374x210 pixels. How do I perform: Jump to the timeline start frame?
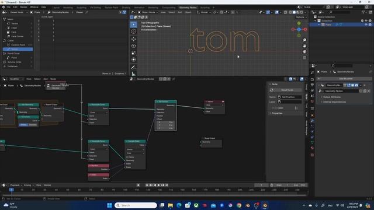[147, 185]
